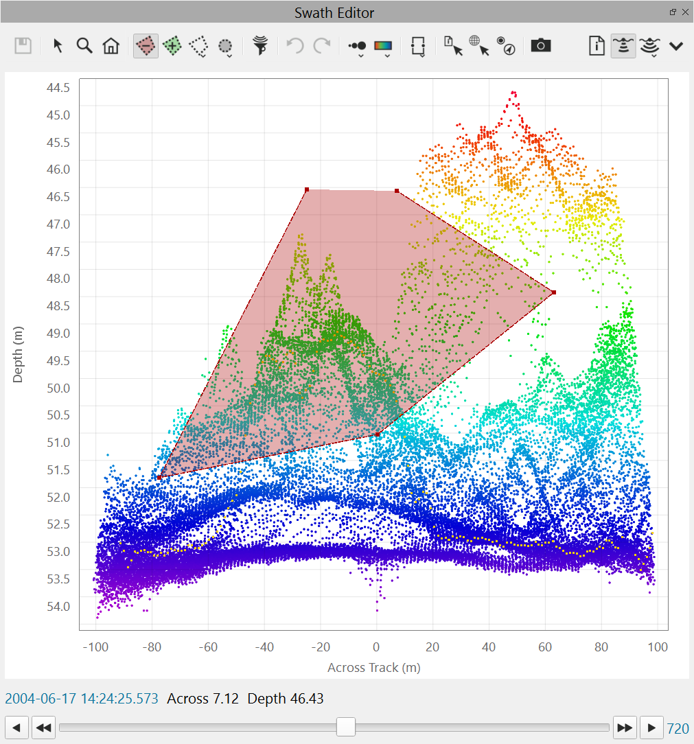Undo the last edit
Screen dimensions: 694x744
pos(294,45)
